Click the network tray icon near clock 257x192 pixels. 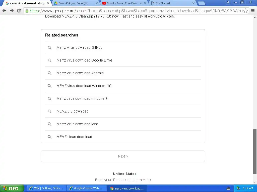click(x=238, y=188)
